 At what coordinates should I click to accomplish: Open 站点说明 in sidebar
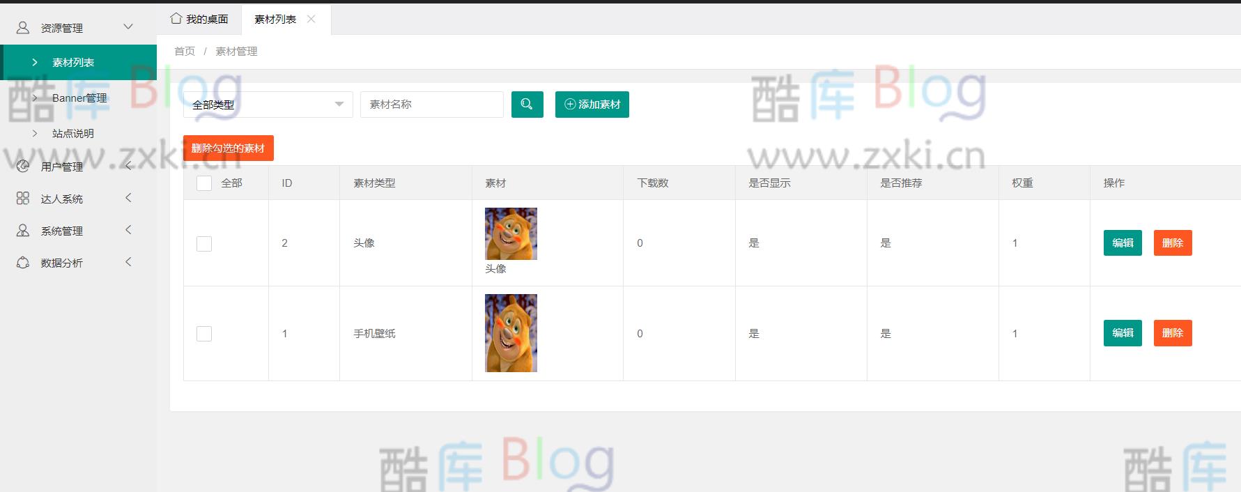pyautogui.click(x=73, y=133)
